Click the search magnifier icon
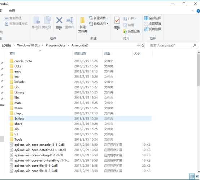The image size is (200, 180). [195, 45]
